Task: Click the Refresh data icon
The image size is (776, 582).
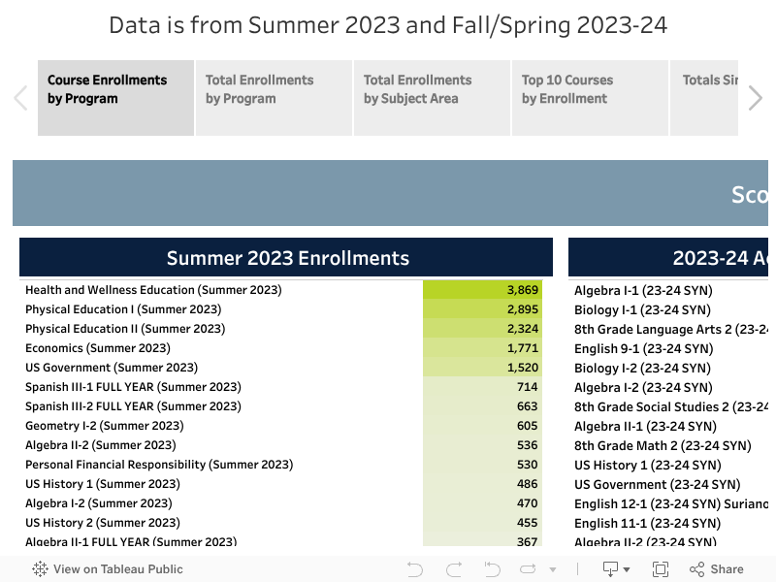Action: (x=530, y=569)
